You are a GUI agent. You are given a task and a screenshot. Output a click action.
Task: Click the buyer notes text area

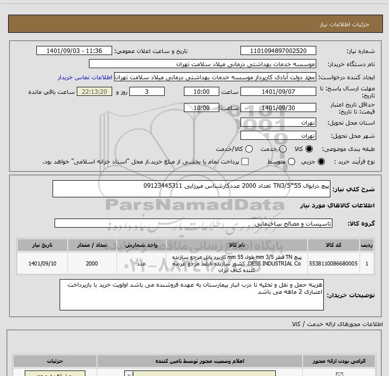(x=191, y=295)
